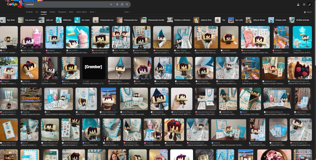The image size is (316, 160).
Task: Open the cosmosfloreria.com jellycat crember image
Action: pos(101,37)
